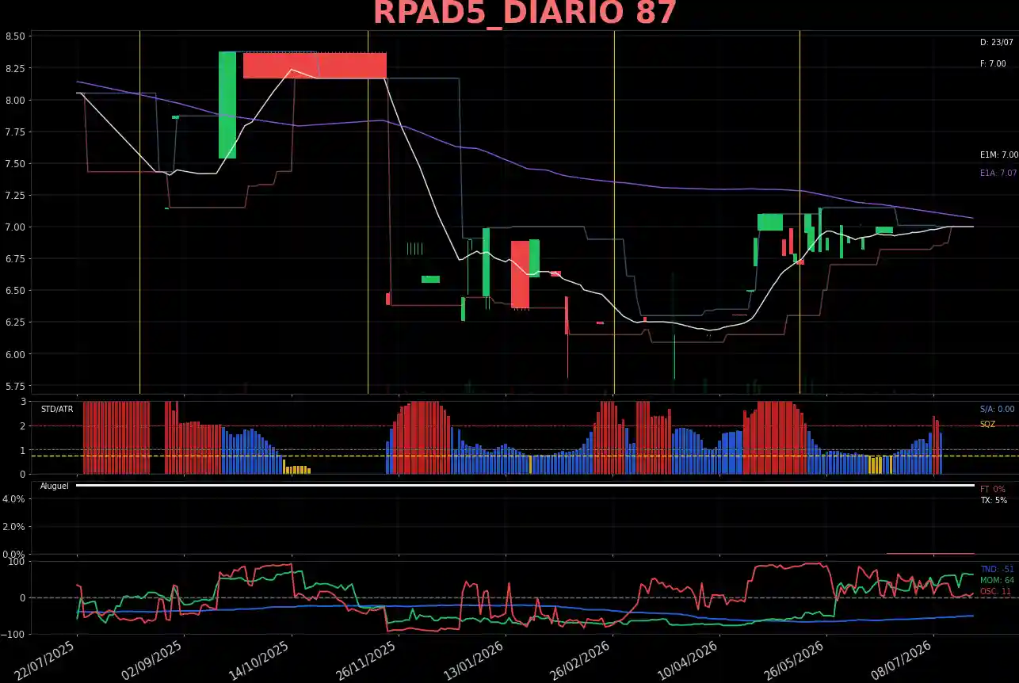
Task: Click the 6.50 price axis label
Action: point(15,291)
